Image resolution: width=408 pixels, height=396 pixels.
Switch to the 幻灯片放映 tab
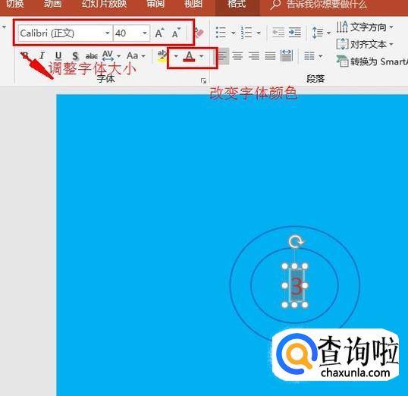tap(104, 4)
